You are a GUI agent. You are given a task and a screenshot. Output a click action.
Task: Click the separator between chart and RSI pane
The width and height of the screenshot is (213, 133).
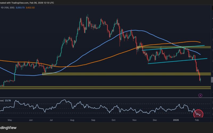[x=106, y=98]
